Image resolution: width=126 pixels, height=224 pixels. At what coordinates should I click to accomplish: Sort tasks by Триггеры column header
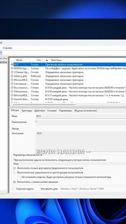tap(56, 60)
